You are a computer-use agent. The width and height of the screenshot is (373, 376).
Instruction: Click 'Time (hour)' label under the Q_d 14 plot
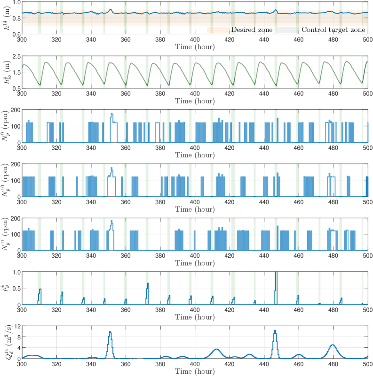coord(195,371)
